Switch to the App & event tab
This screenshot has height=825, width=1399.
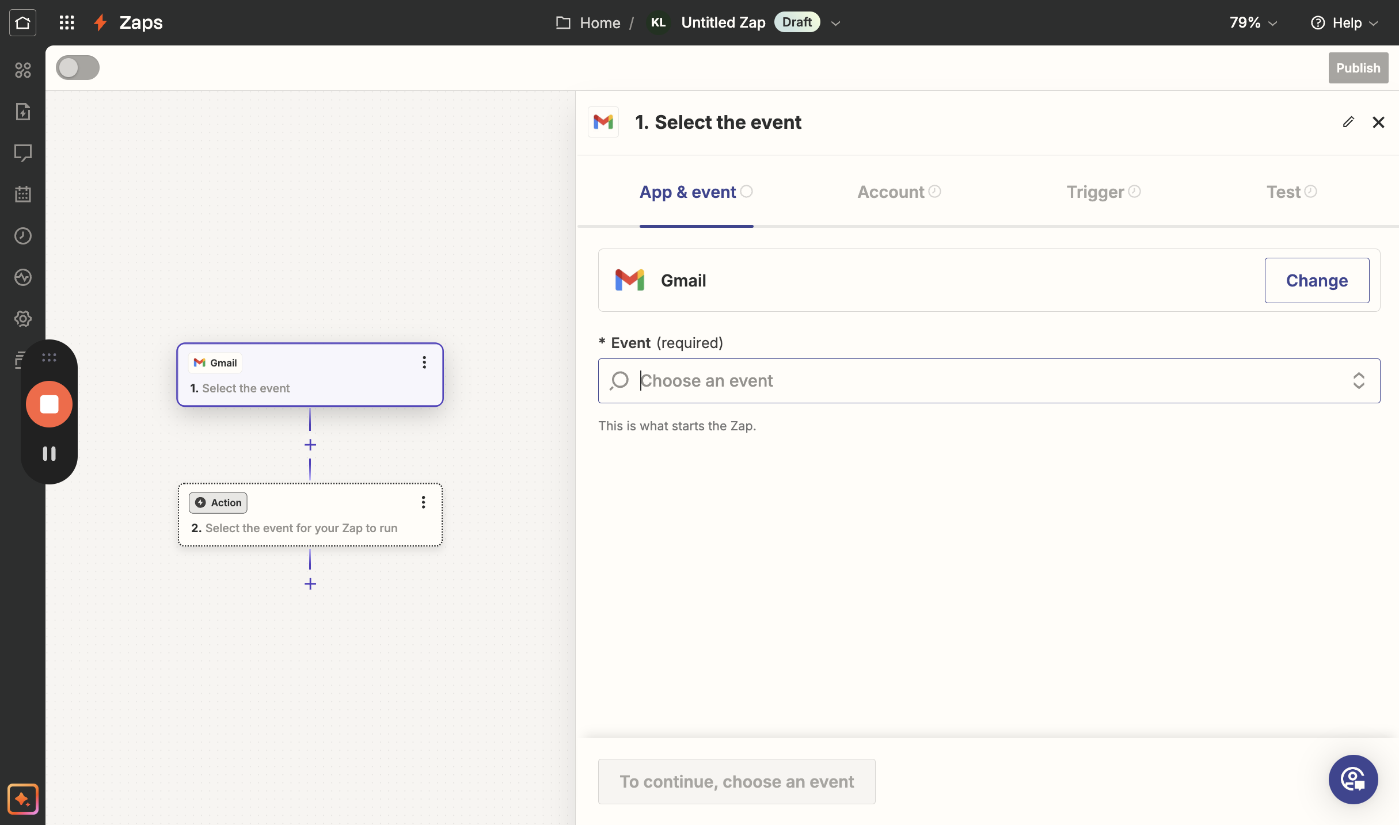pos(696,192)
